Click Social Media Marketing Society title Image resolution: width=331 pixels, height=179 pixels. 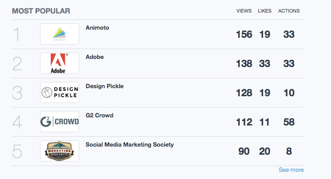click(130, 144)
